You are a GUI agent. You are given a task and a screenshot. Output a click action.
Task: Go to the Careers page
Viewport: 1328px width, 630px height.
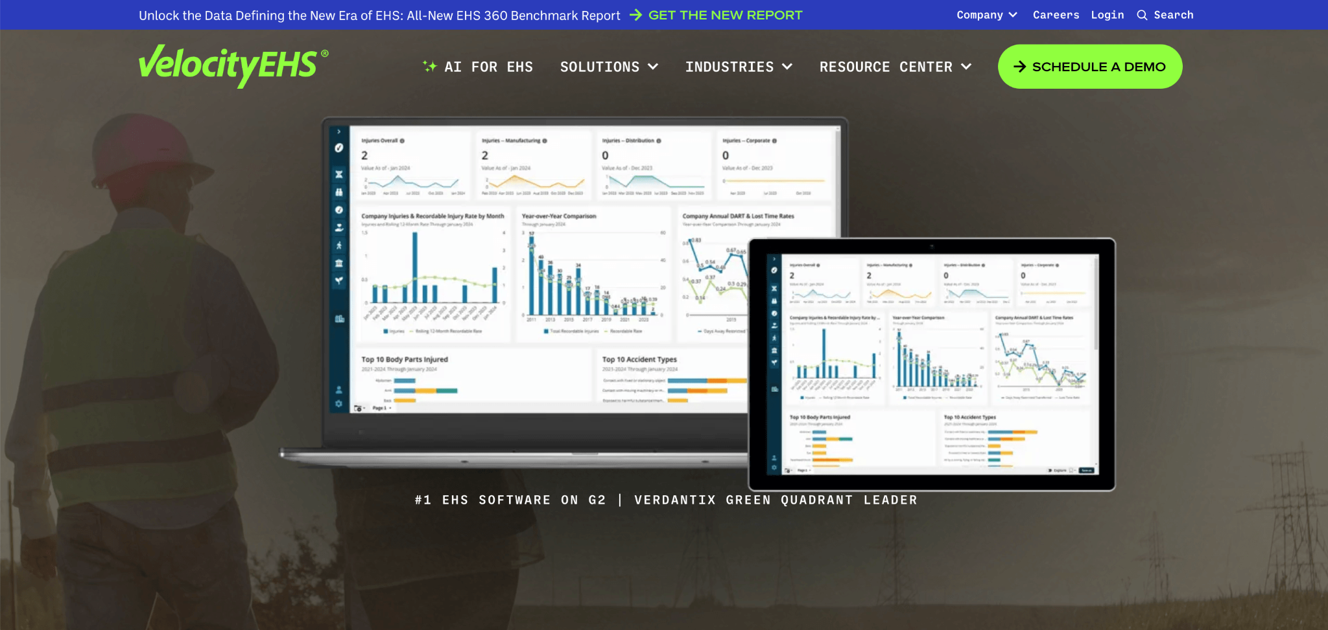1056,15
